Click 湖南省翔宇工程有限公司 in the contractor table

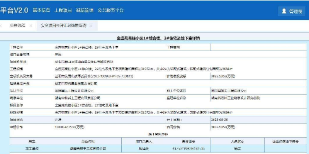coord(88,149)
